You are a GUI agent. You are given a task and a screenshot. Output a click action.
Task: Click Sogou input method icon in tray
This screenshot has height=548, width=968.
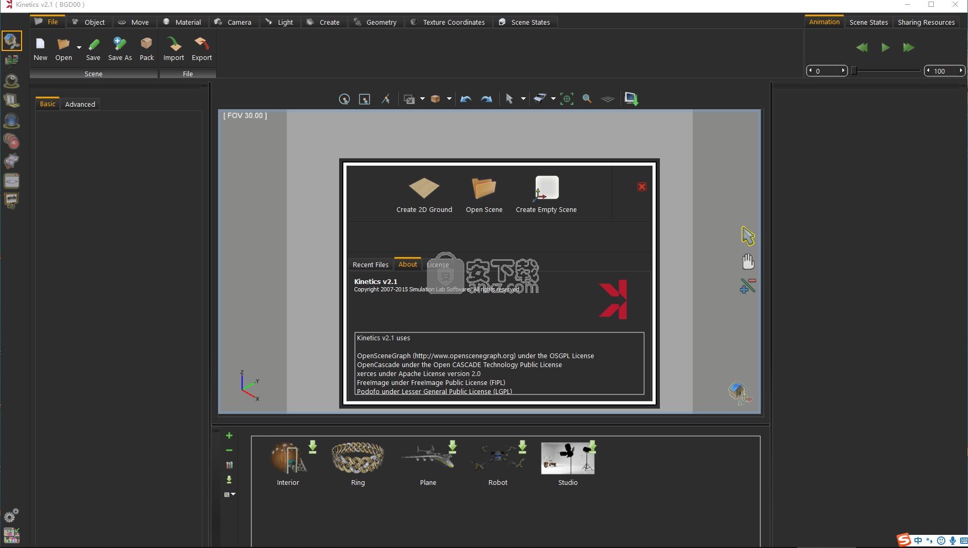[x=904, y=540]
